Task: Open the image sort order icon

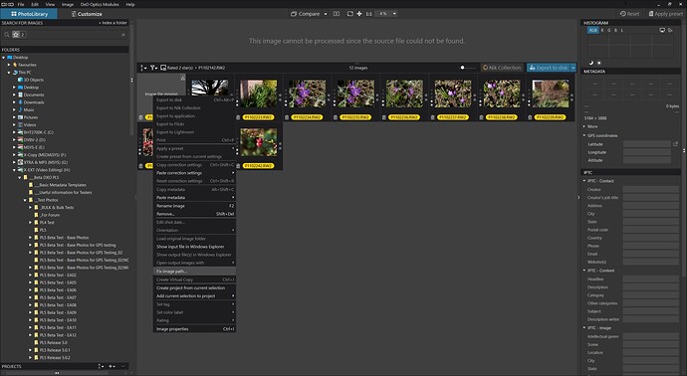Action: point(143,68)
